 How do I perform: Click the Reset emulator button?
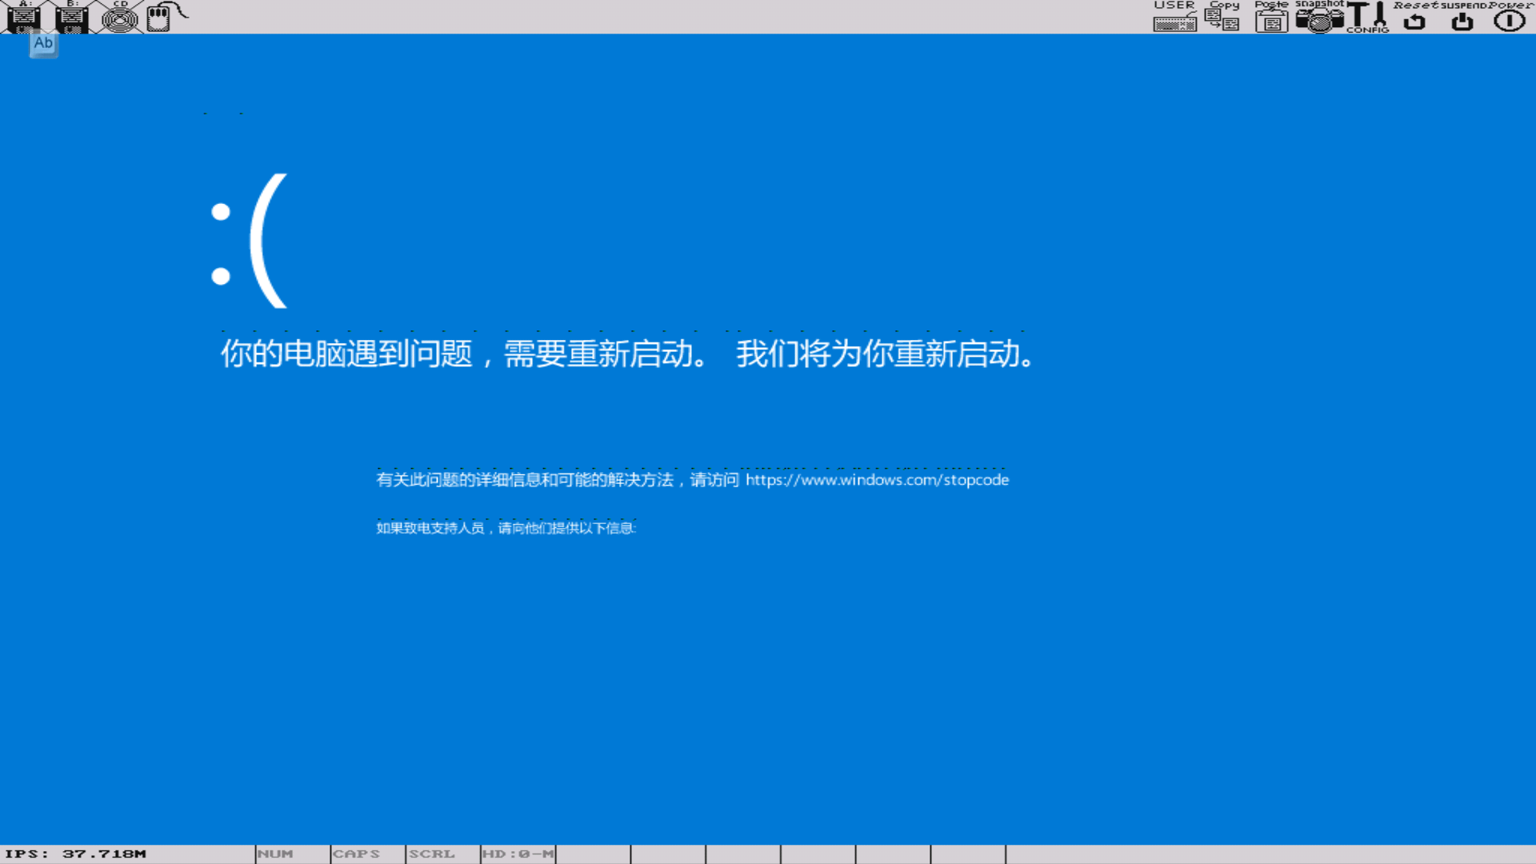1414,17
